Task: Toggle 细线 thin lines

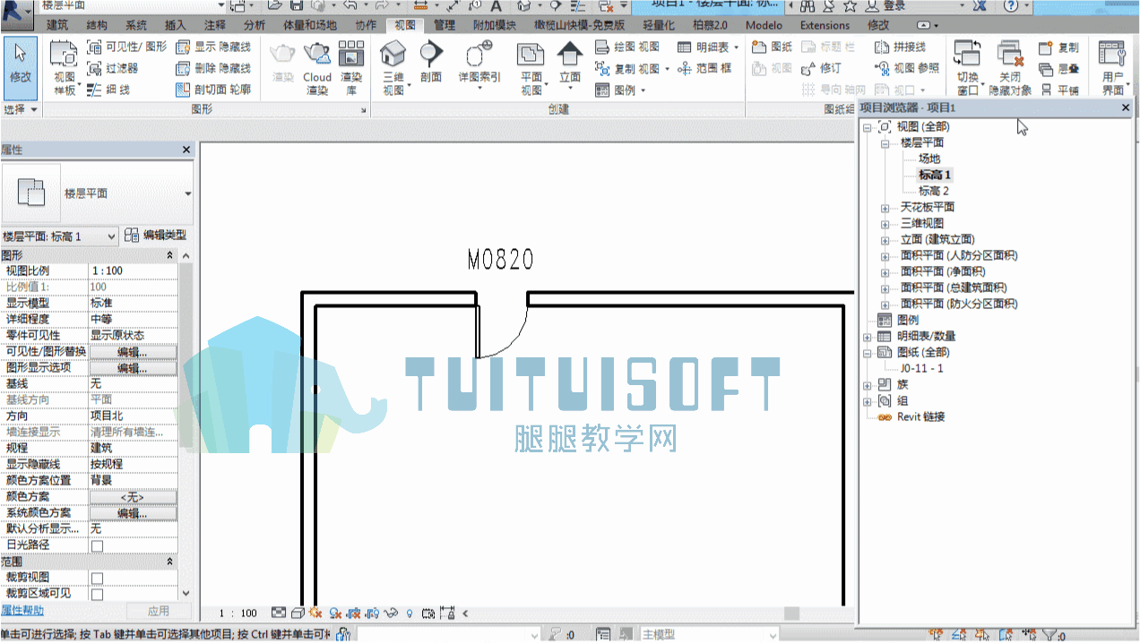Action: pyautogui.click(x=108, y=90)
